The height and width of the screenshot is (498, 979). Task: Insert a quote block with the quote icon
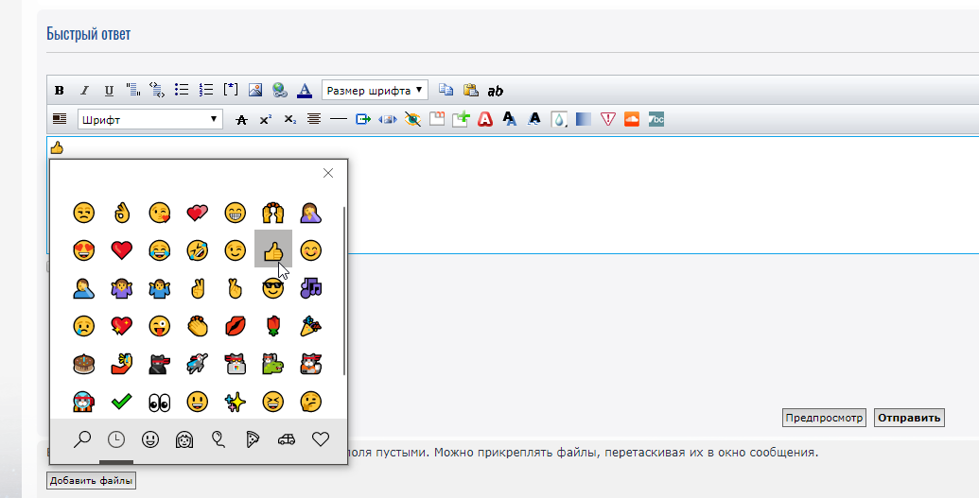pyautogui.click(x=133, y=90)
